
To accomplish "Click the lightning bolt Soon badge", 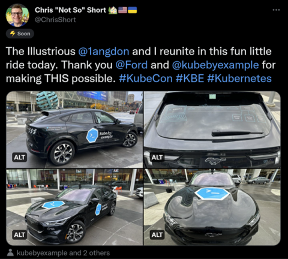I will [20, 34].
